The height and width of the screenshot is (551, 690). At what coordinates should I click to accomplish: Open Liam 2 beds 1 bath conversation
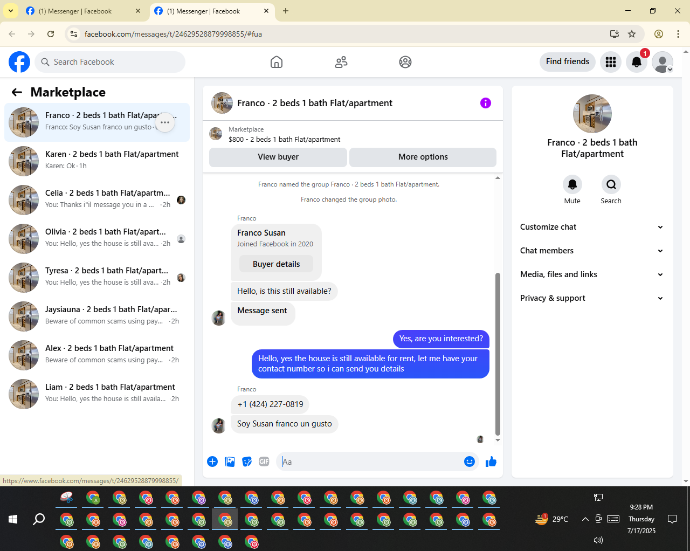click(97, 394)
